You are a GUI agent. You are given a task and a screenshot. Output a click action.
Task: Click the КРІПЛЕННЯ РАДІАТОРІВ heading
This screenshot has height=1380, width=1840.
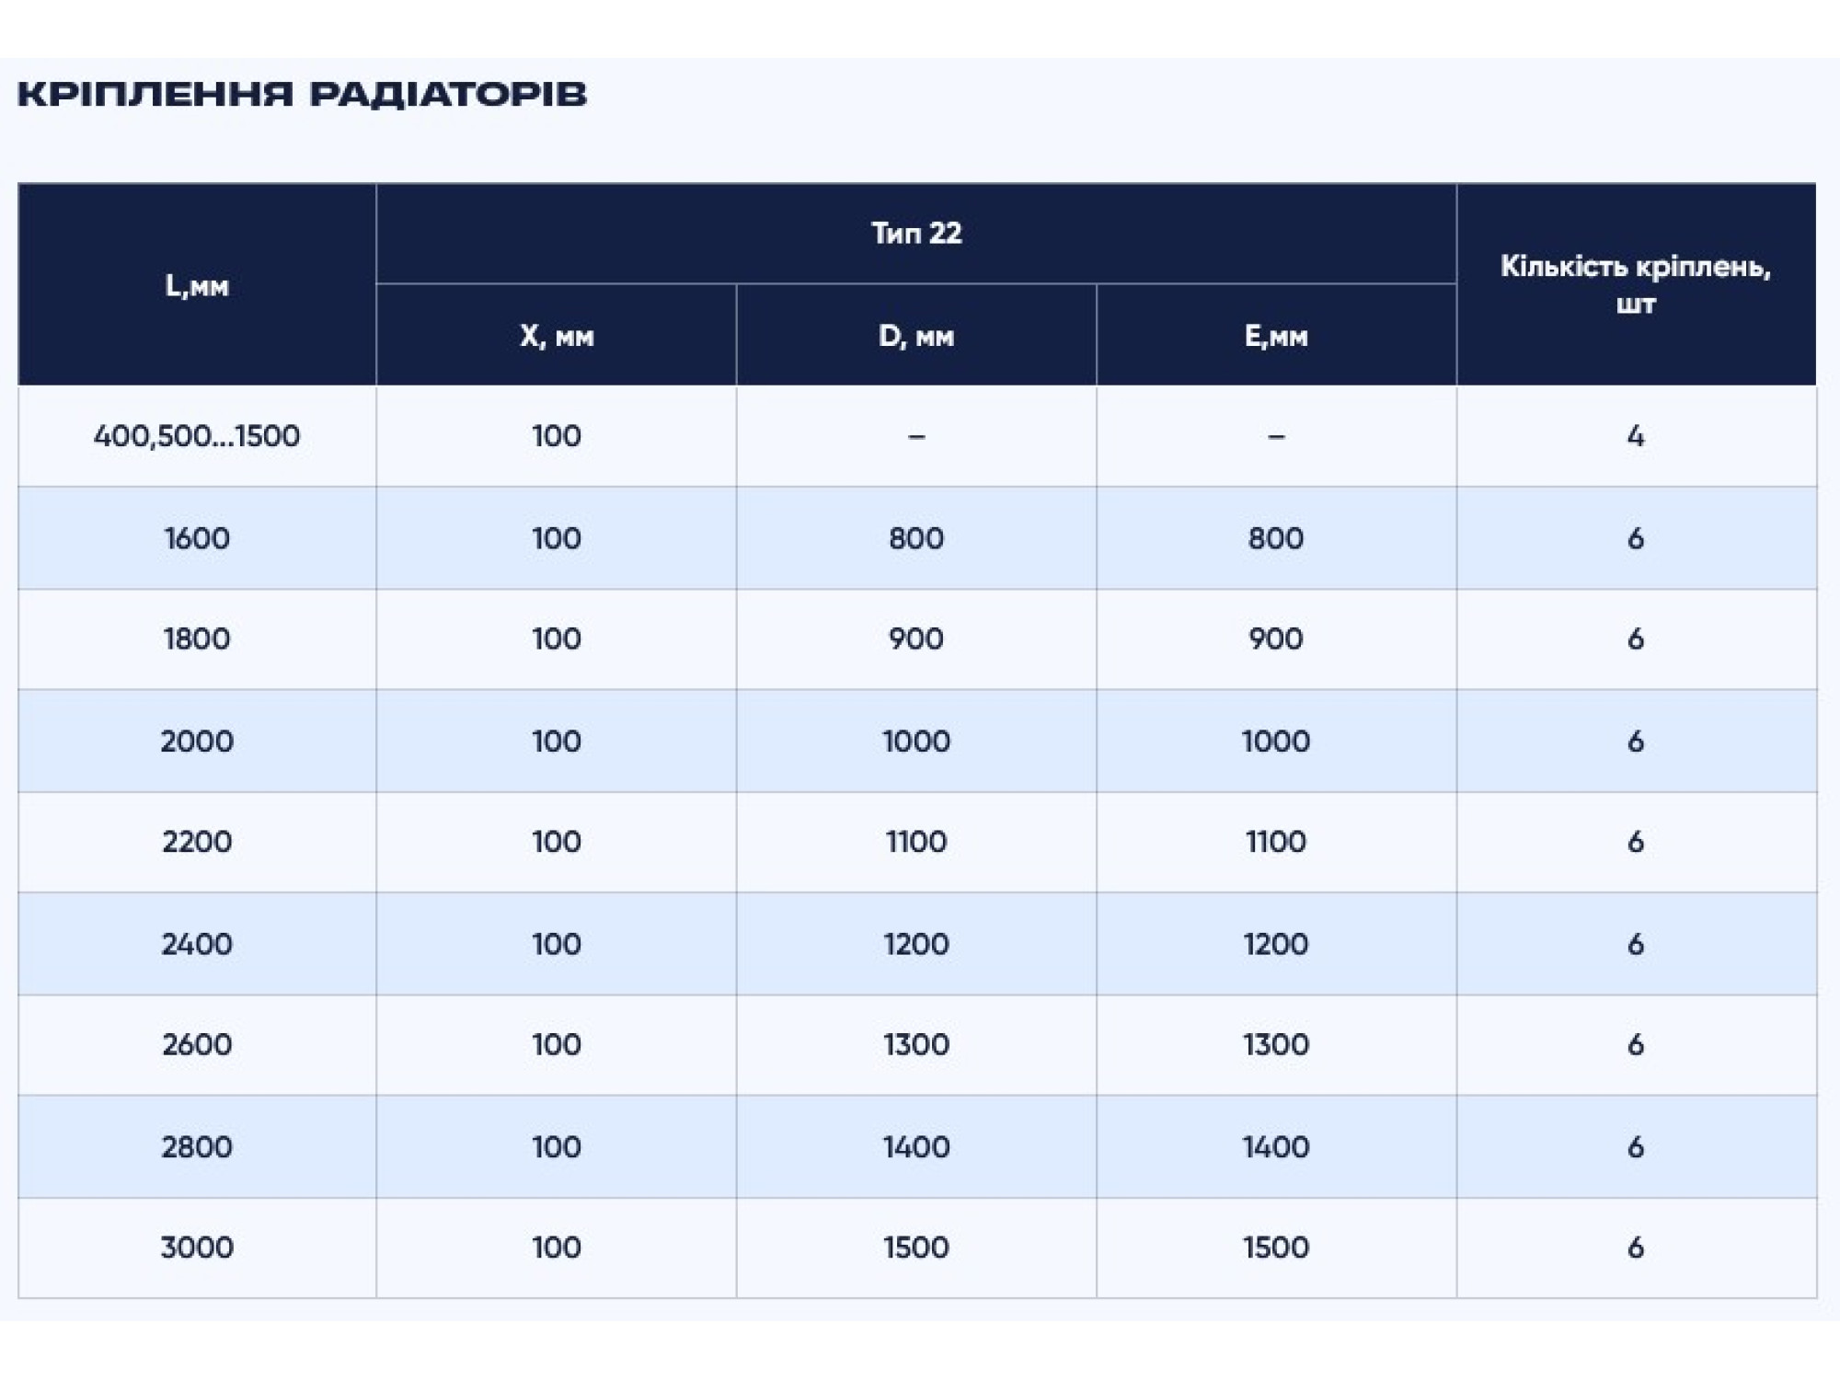[x=302, y=94]
